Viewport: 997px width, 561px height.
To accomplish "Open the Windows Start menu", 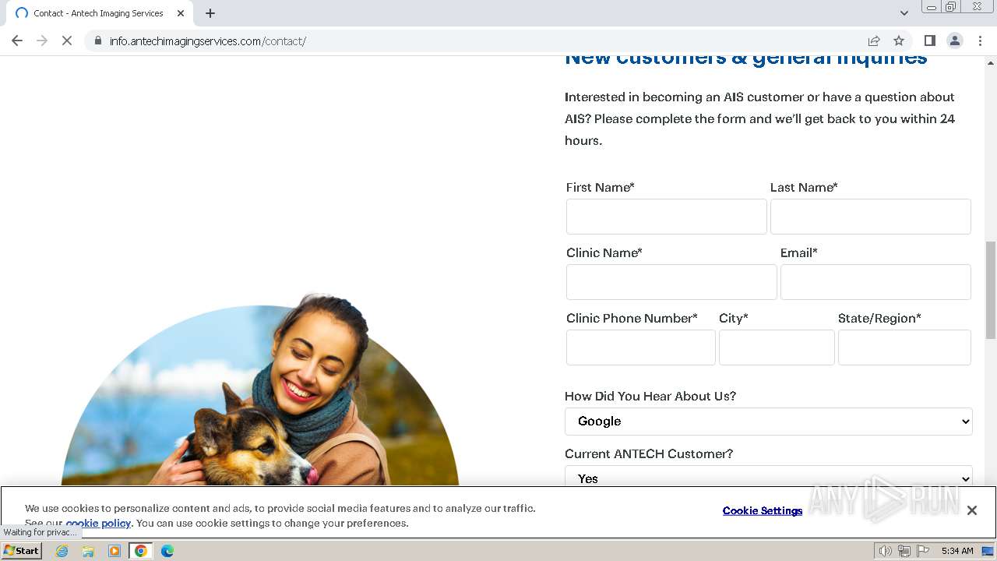I will pos(22,550).
